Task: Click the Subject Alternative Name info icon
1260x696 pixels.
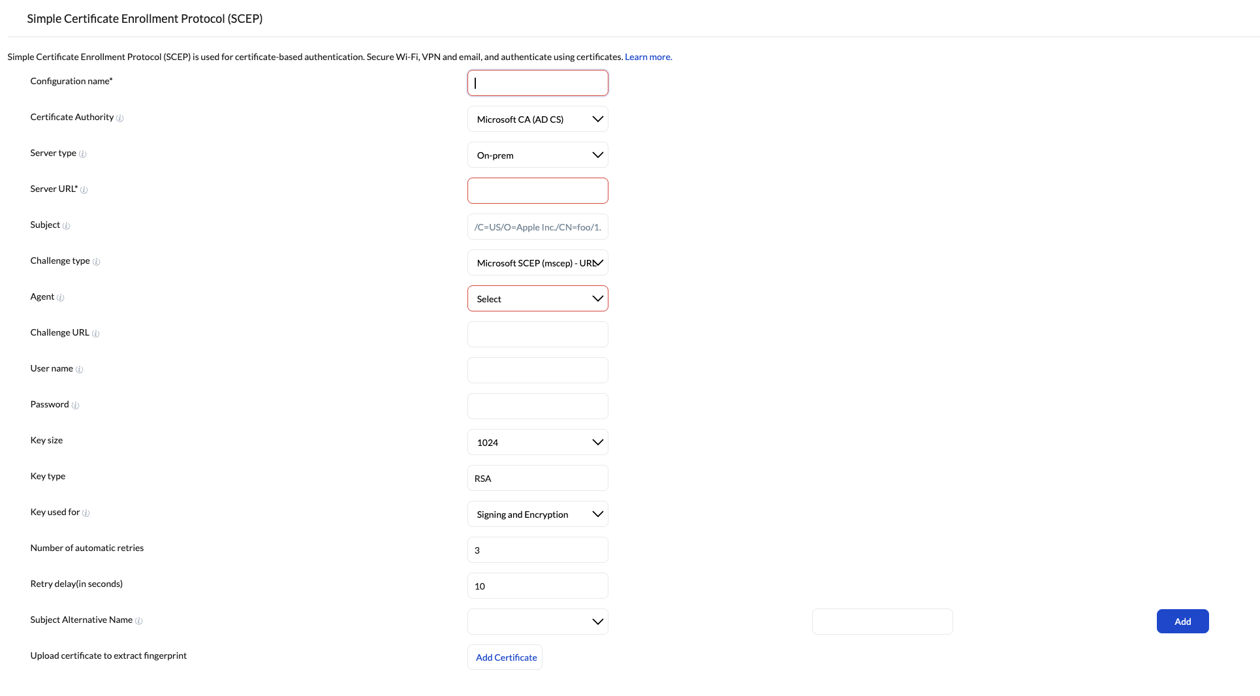Action: 138,621
